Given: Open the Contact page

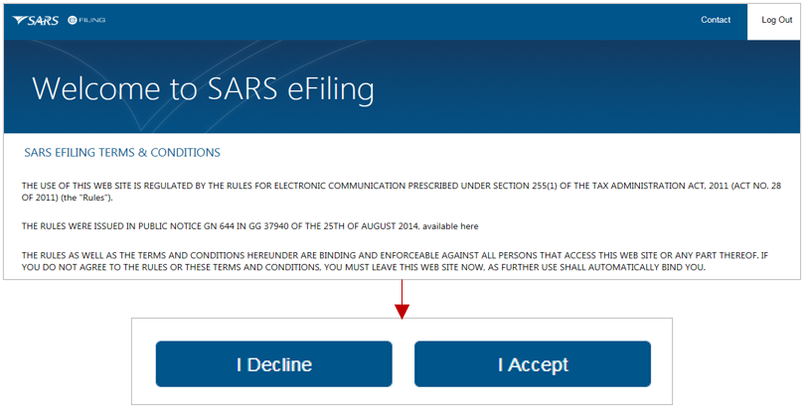Looking at the screenshot, I should [x=716, y=20].
